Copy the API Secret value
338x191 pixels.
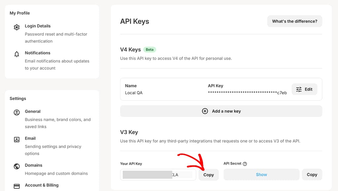(x=312, y=175)
